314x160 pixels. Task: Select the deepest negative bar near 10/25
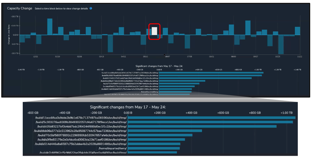pos(281,44)
